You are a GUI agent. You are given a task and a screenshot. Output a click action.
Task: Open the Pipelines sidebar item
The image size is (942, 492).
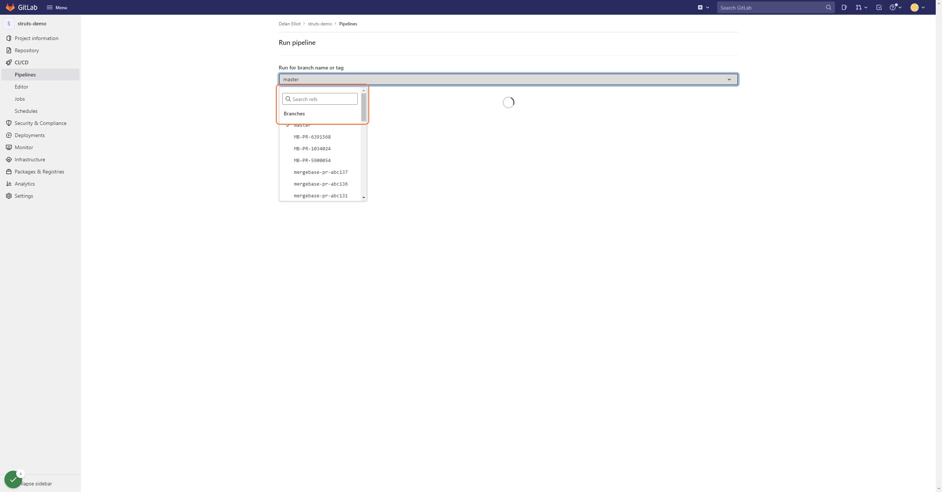tap(40, 75)
